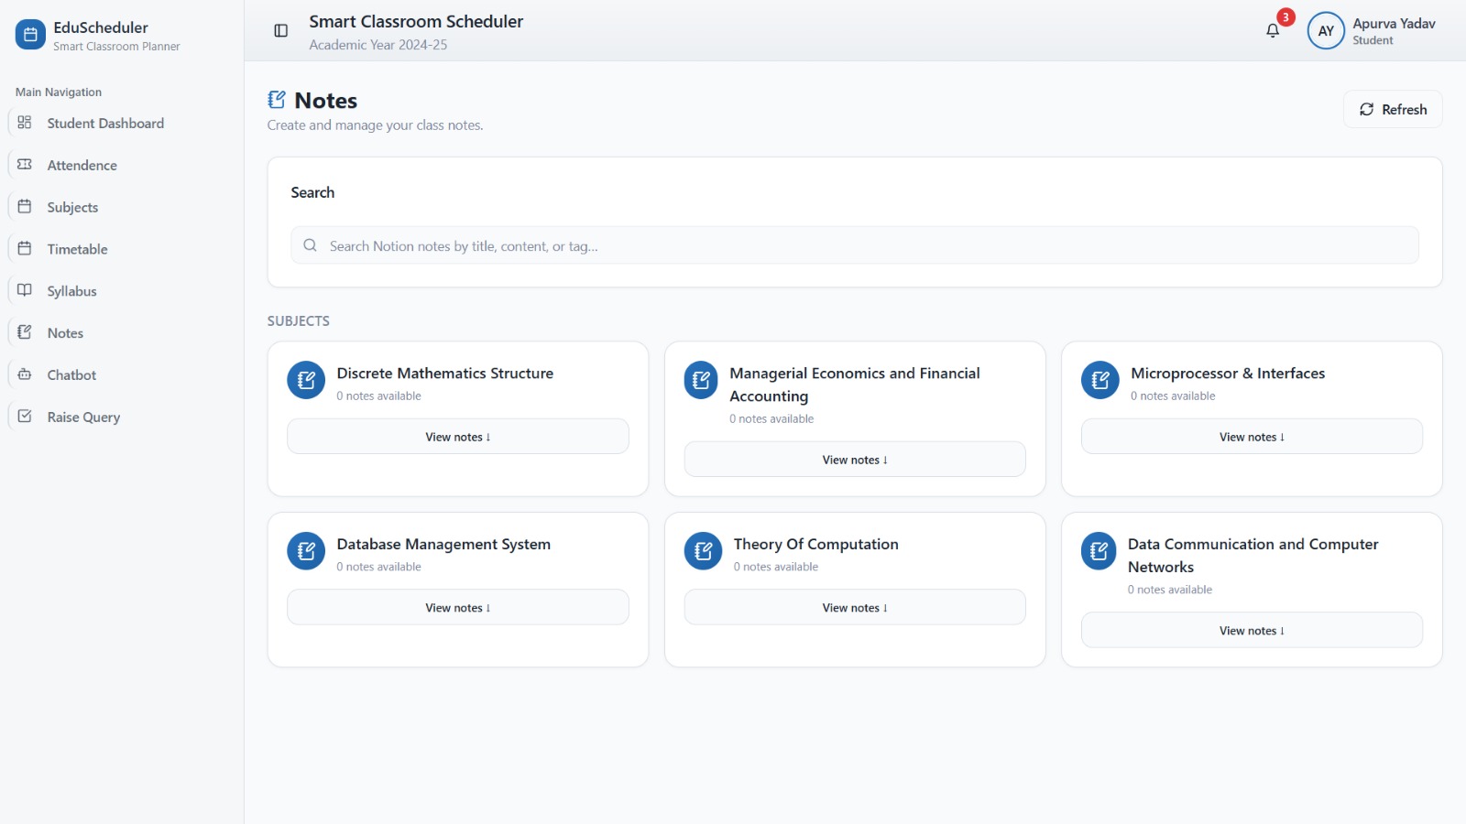Click the search magnifier icon
The height and width of the screenshot is (824, 1466).
pos(310,245)
